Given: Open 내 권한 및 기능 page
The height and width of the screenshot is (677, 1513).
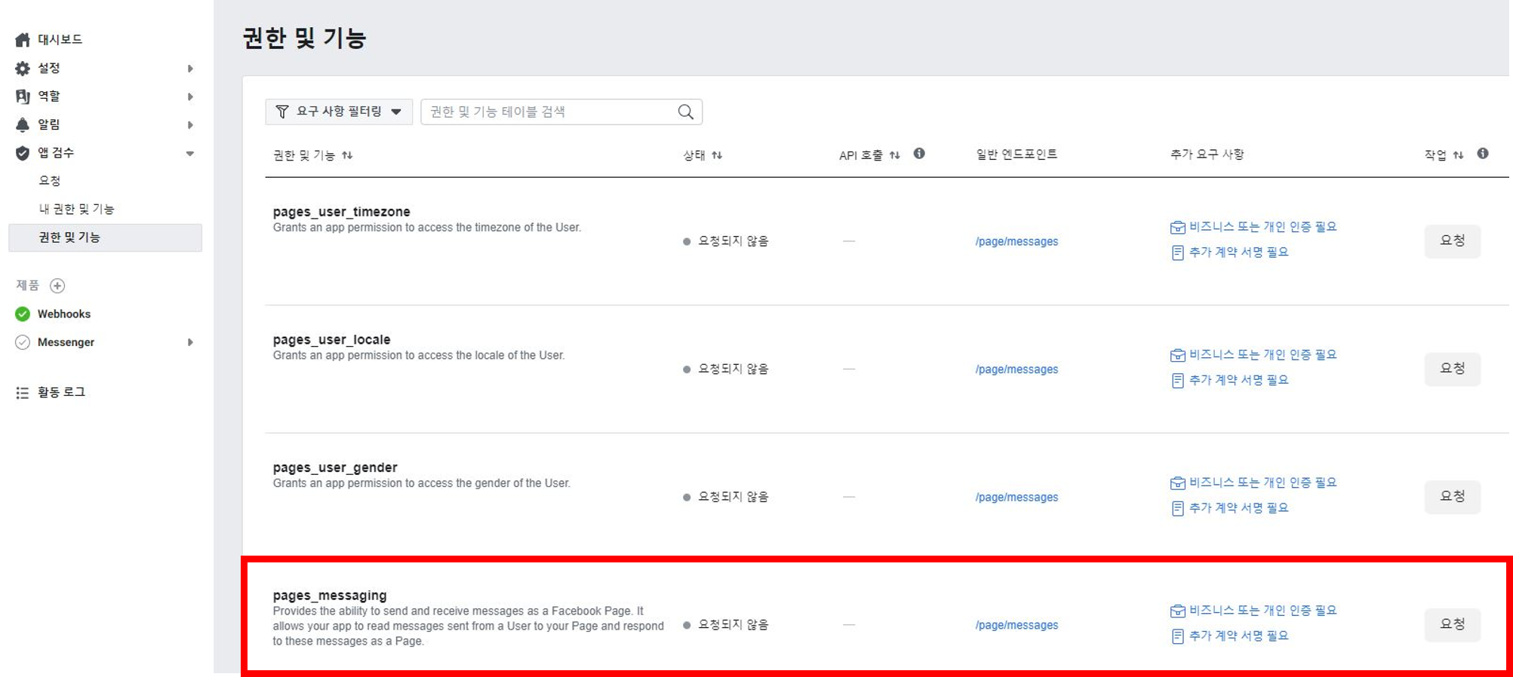Looking at the screenshot, I should (76, 209).
